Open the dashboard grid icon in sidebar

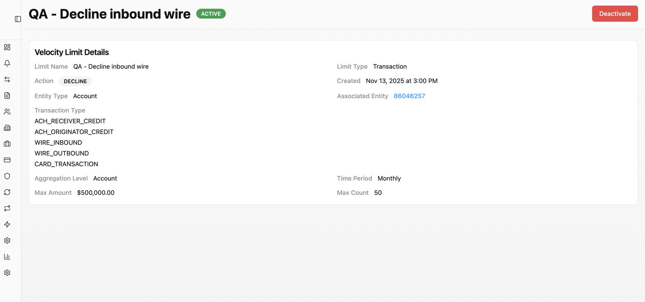(x=7, y=47)
